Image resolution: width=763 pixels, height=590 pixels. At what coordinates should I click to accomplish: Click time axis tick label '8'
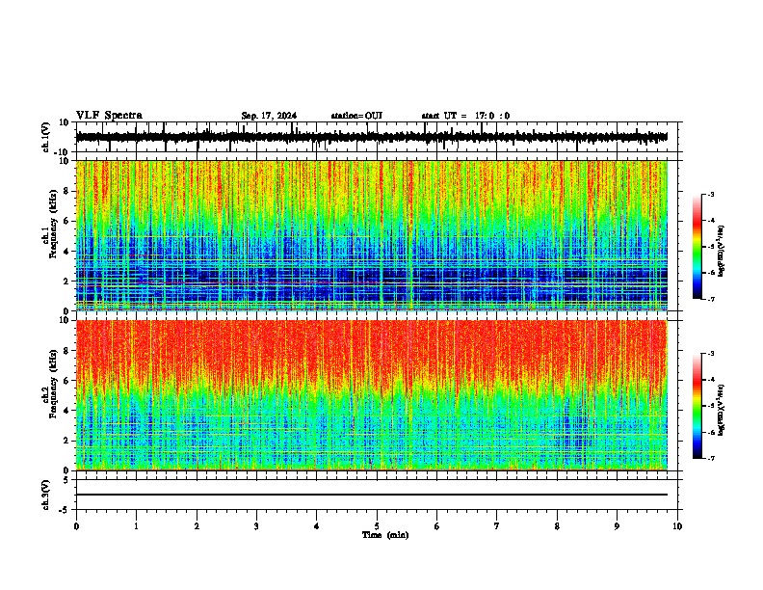coord(557,526)
